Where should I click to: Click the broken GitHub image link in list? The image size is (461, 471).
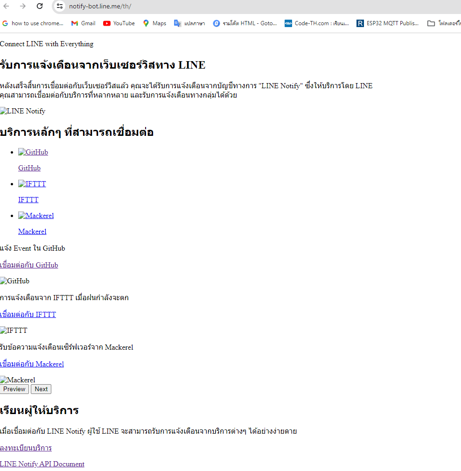33,152
